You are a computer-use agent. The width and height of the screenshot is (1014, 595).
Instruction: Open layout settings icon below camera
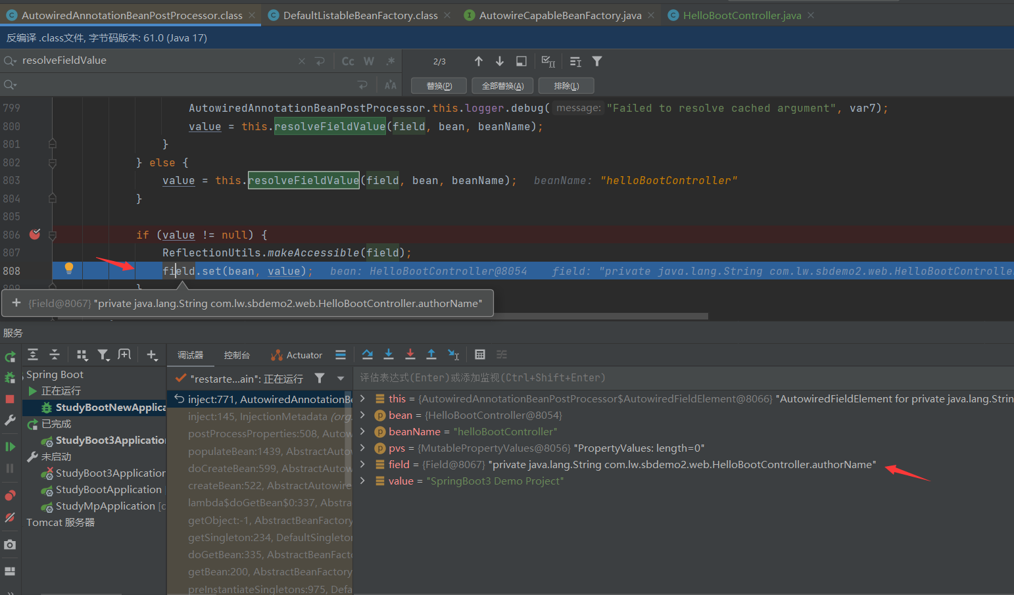[10, 571]
